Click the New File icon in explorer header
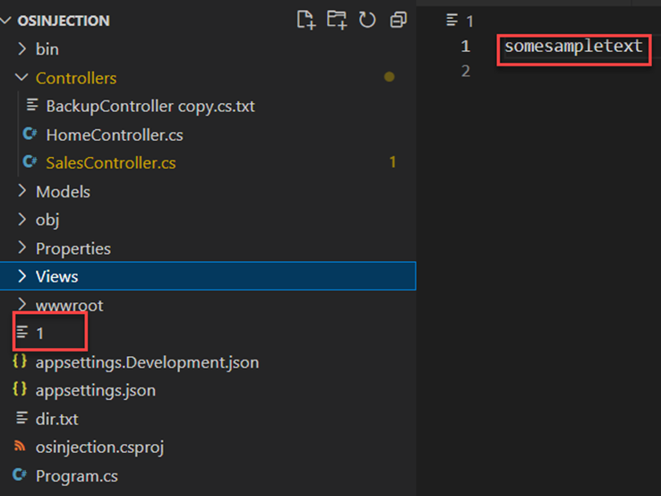This screenshot has height=496, width=661. click(x=306, y=20)
